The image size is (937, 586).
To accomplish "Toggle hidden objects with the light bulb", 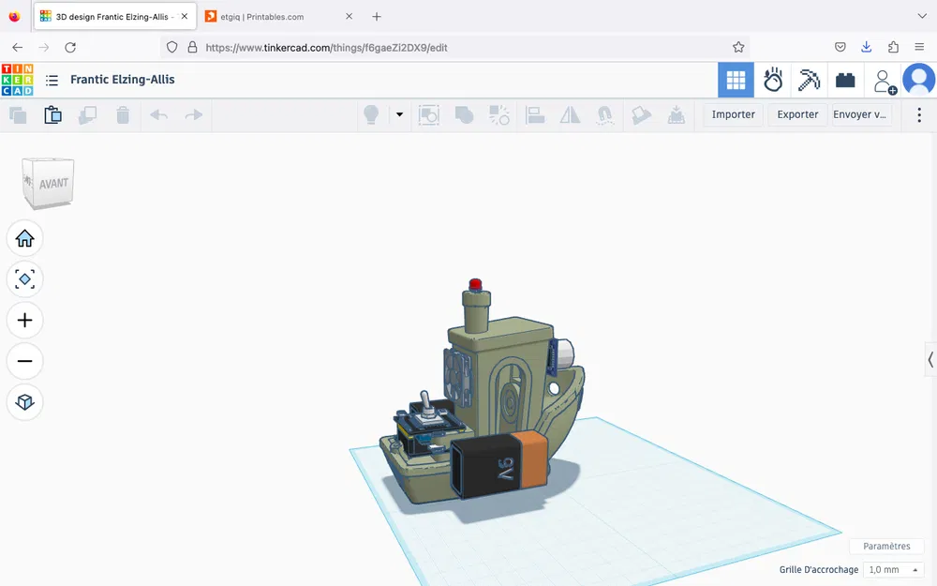I will [371, 114].
